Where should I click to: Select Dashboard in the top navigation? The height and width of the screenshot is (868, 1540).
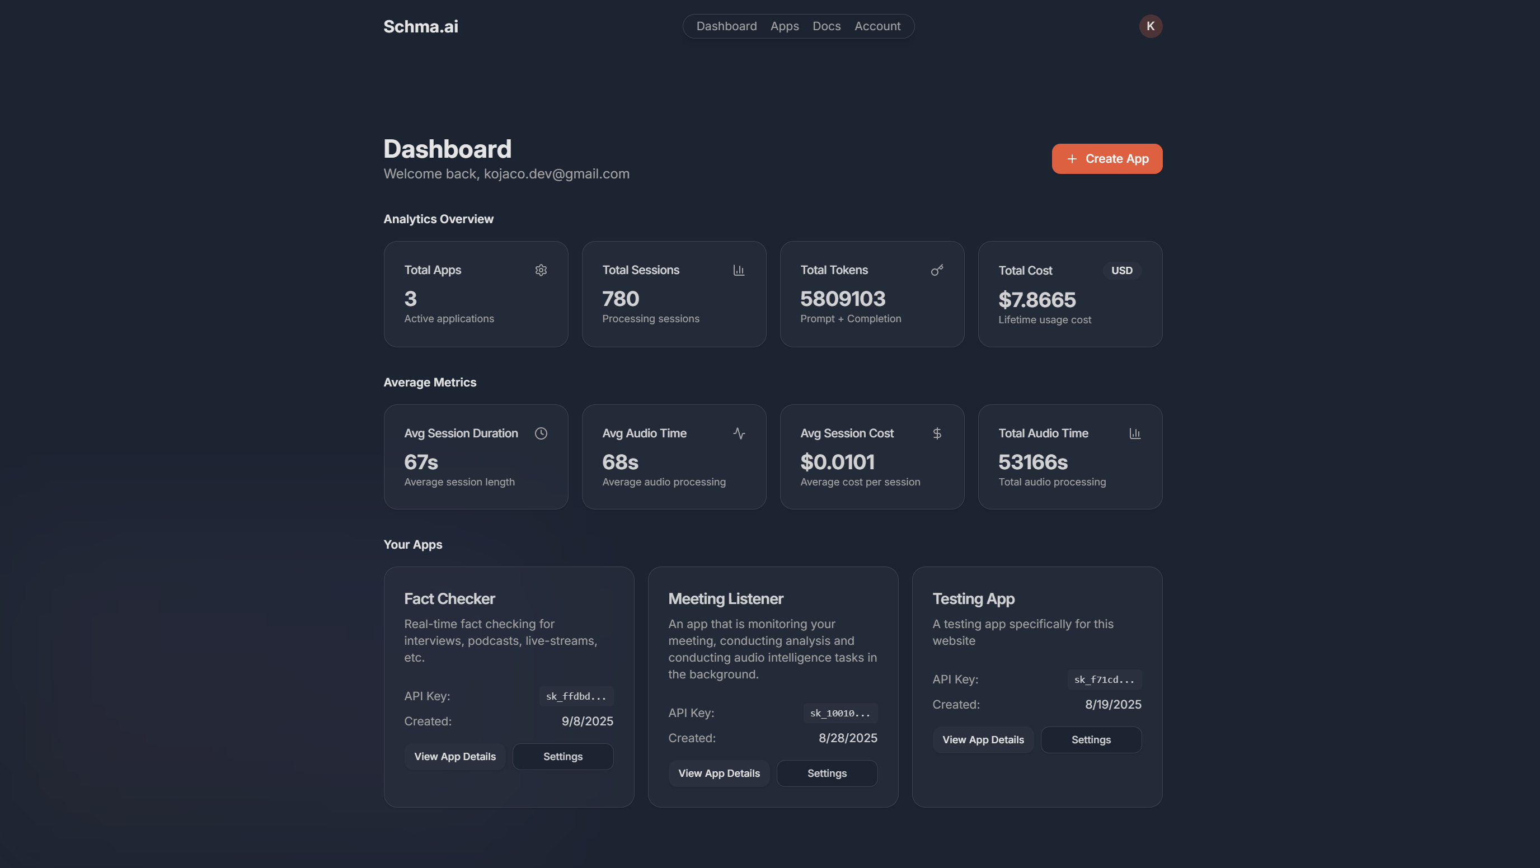pos(726,26)
